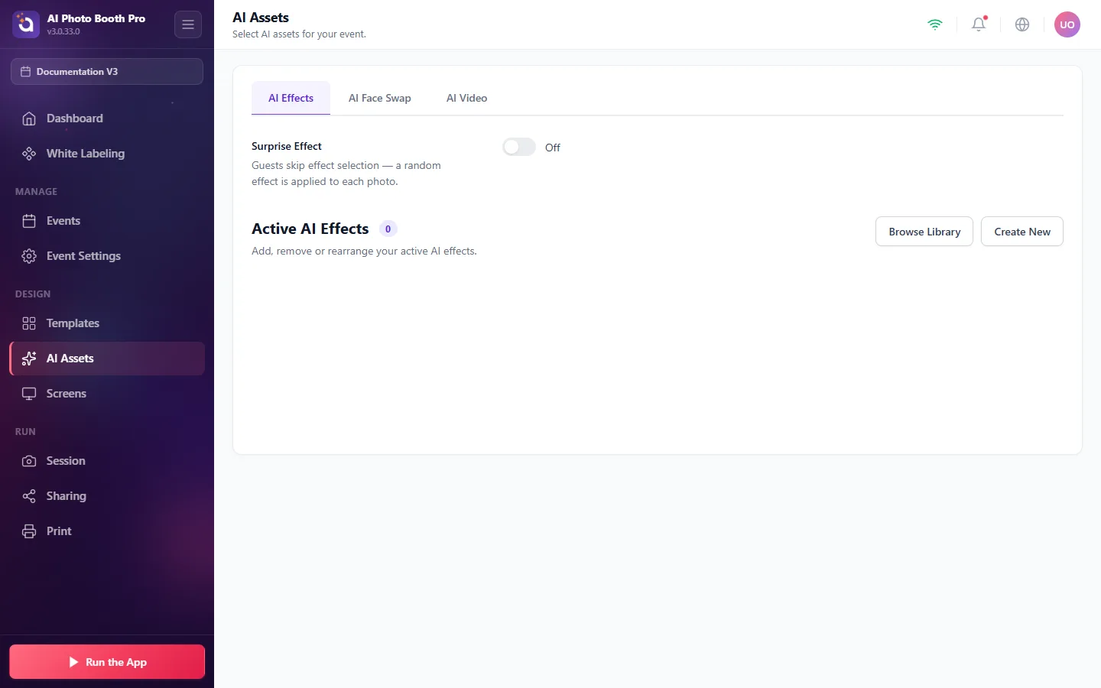Click the calendar icon beside Documentation V3
The height and width of the screenshot is (688, 1101).
tap(25, 72)
